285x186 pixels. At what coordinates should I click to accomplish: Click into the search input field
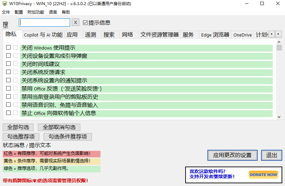click(x=44, y=23)
